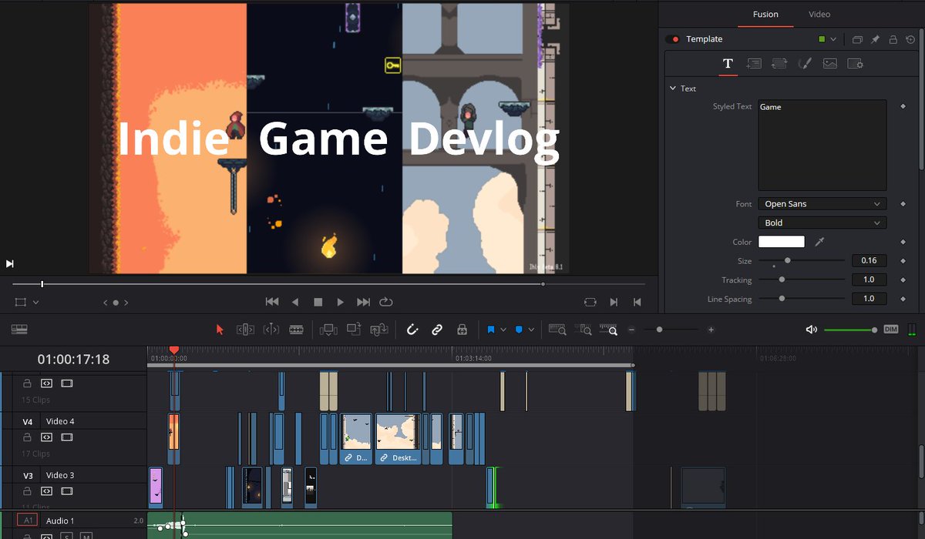Image resolution: width=925 pixels, height=539 pixels.
Task: Toggle Linked Selection chain icon
Action: tap(437, 330)
